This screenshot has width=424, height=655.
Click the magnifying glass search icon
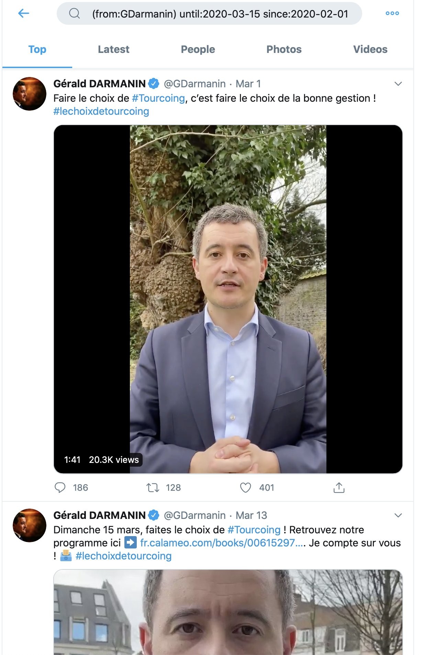tap(75, 13)
